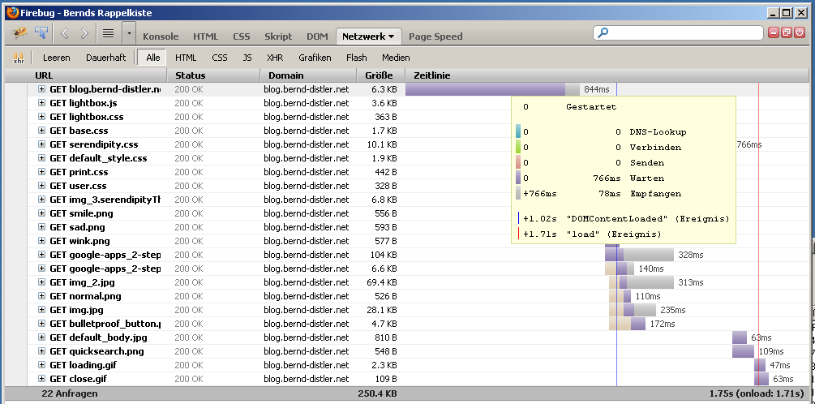
Task: Go back with the left arrow
Action: [x=65, y=33]
